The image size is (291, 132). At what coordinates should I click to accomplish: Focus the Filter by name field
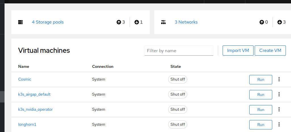click(x=179, y=51)
